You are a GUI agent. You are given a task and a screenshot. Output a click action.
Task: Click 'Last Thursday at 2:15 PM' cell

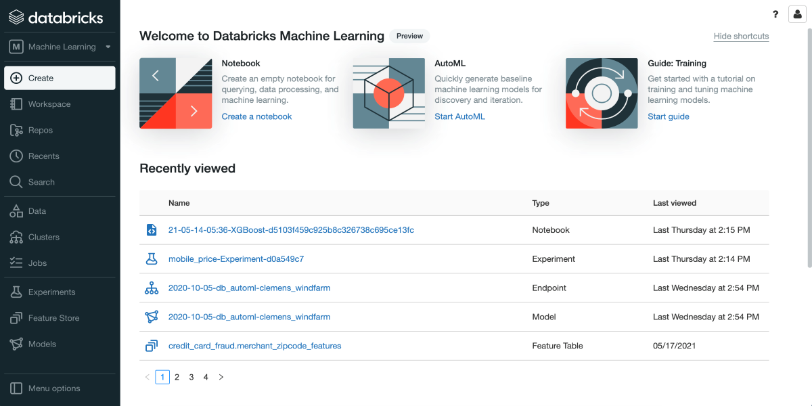702,230
